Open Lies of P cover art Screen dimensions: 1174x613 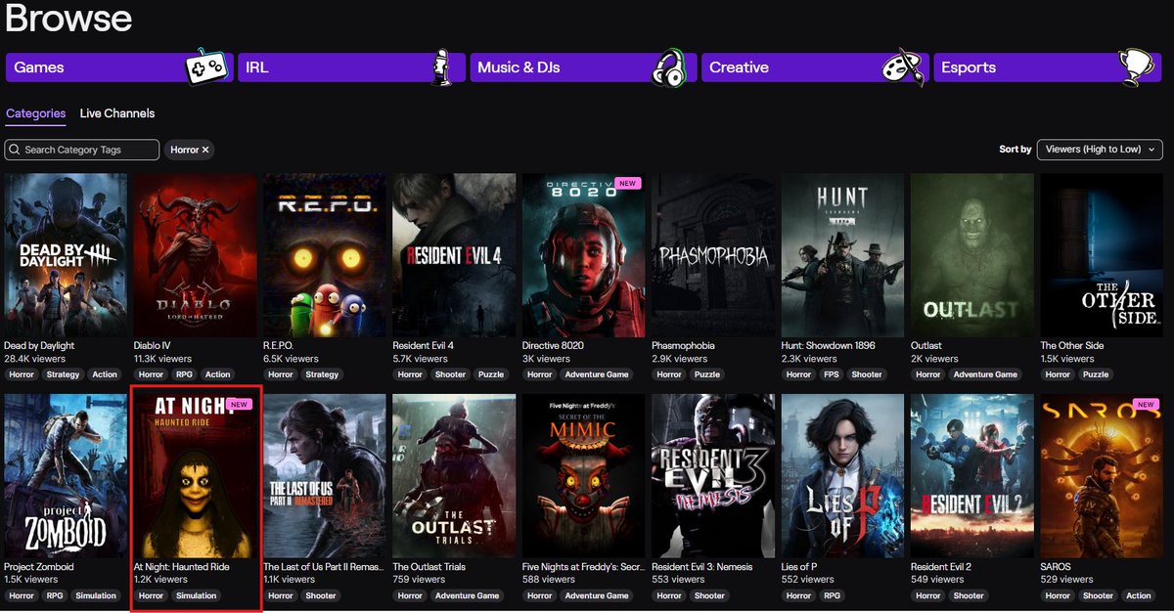842,476
